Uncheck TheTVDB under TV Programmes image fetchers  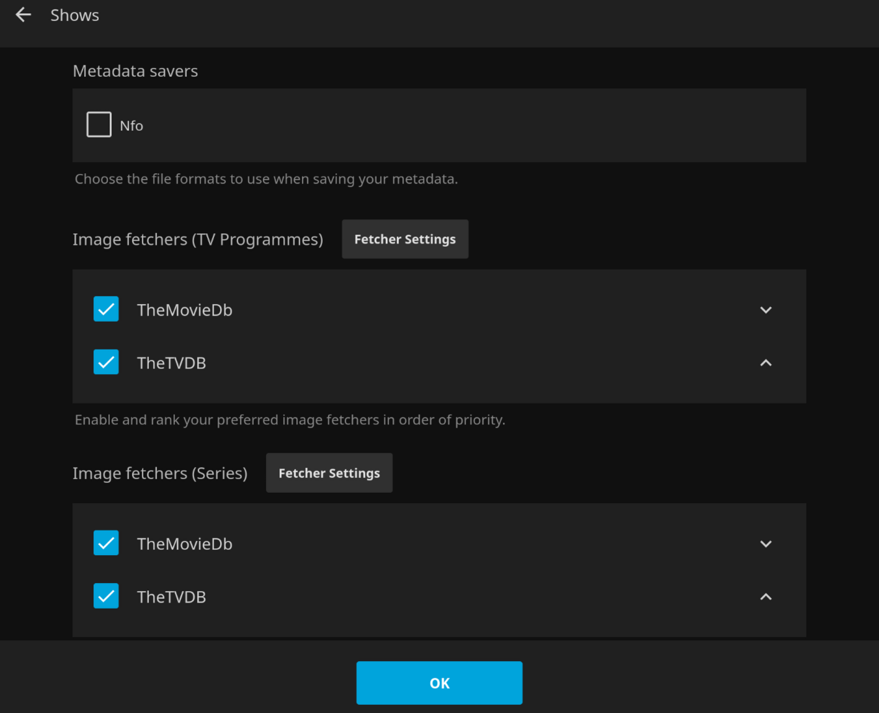[x=106, y=362]
